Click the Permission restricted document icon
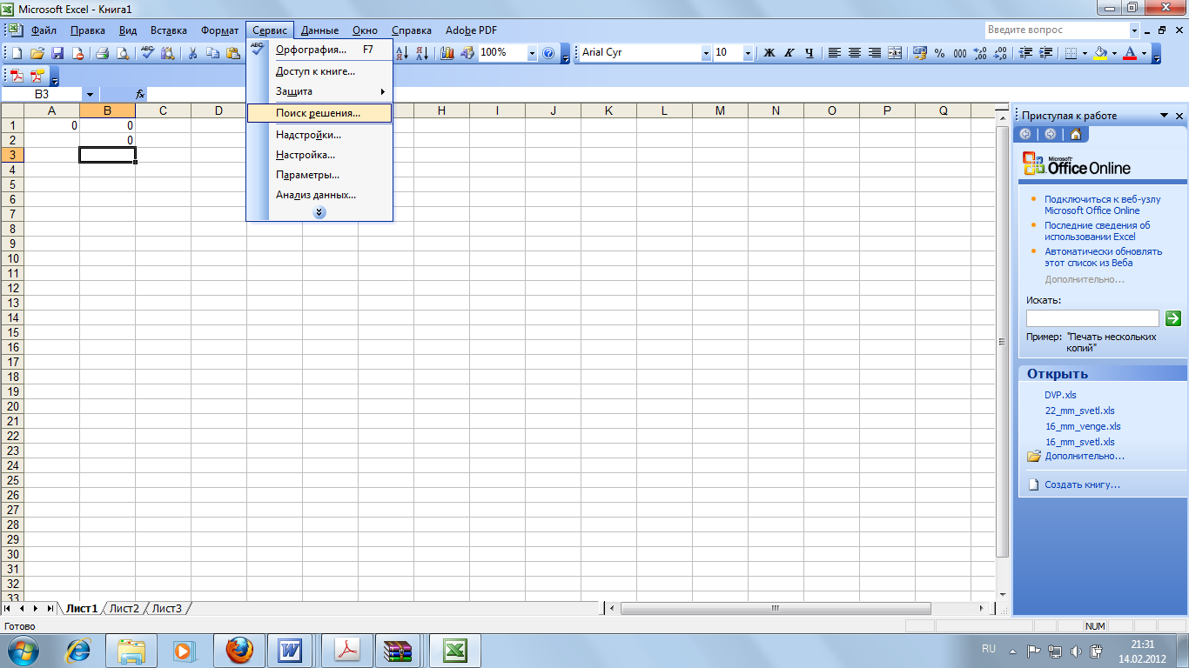The height and width of the screenshot is (668, 1189). pos(78,53)
